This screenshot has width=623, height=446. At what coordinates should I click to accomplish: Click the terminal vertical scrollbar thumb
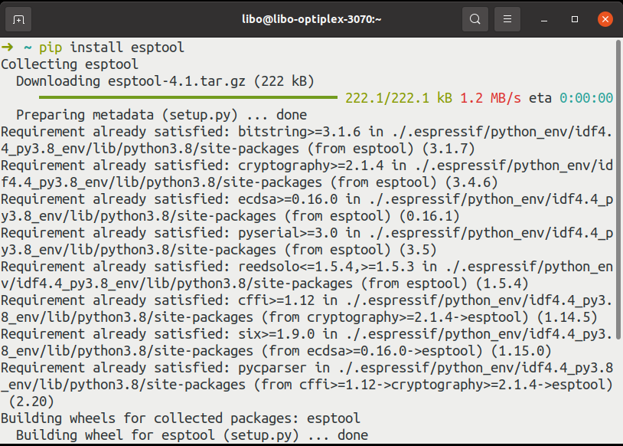click(618, 190)
